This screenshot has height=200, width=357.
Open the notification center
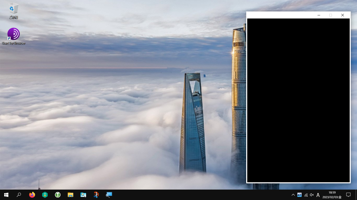pos(348,195)
